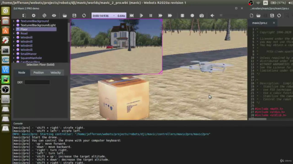The image size is (293, 164).
Task: Click the cardboard box in 3D scene
Action: [124, 98]
